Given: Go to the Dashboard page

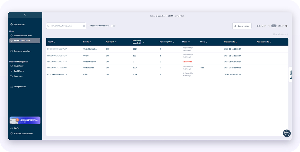Looking at the screenshot, I should pos(19,24).
